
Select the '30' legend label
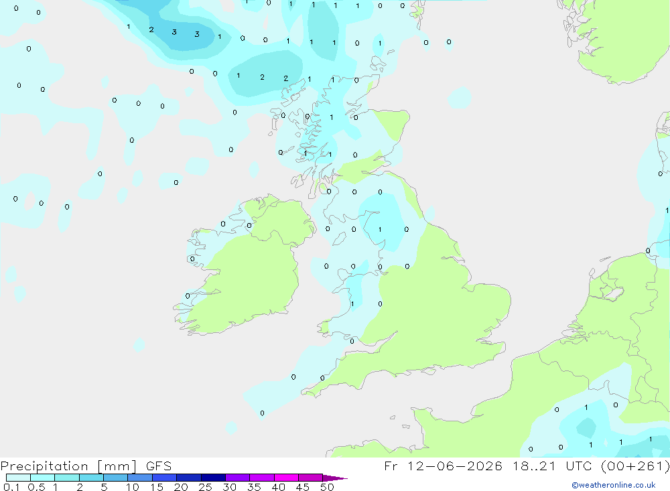(230, 487)
